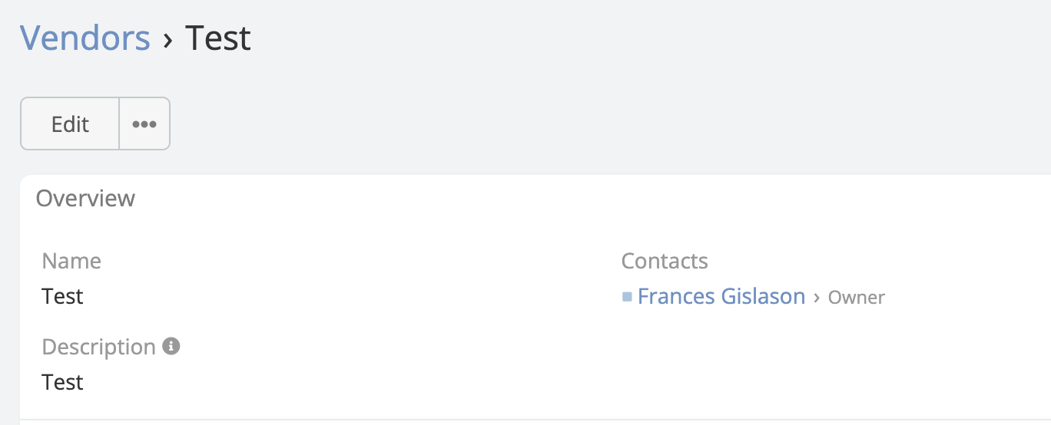Open the Frances Gislason contact link
The height and width of the screenshot is (425, 1051).
721,296
